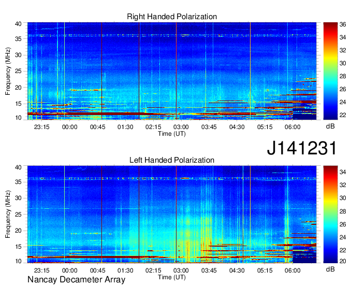Click the Left Handed plot dB colorbar
The image size is (352, 286).
click(x=330, y=214)
